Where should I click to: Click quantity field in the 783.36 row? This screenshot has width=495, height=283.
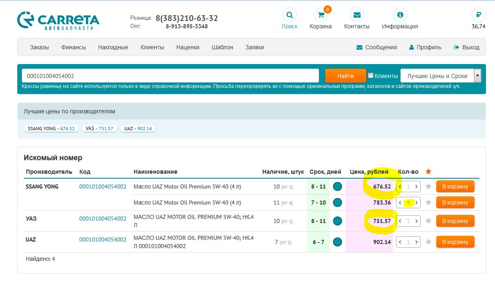pyautogui.click(x=408, y=202)
